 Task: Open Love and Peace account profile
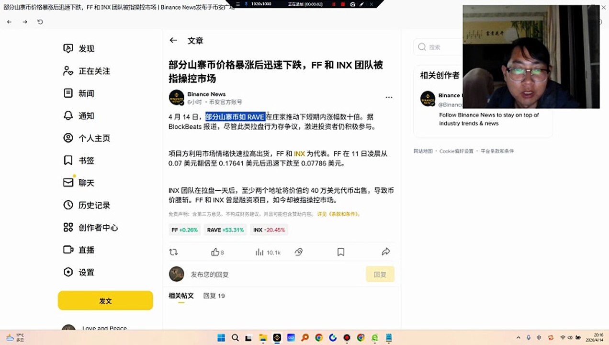[96, 329]
